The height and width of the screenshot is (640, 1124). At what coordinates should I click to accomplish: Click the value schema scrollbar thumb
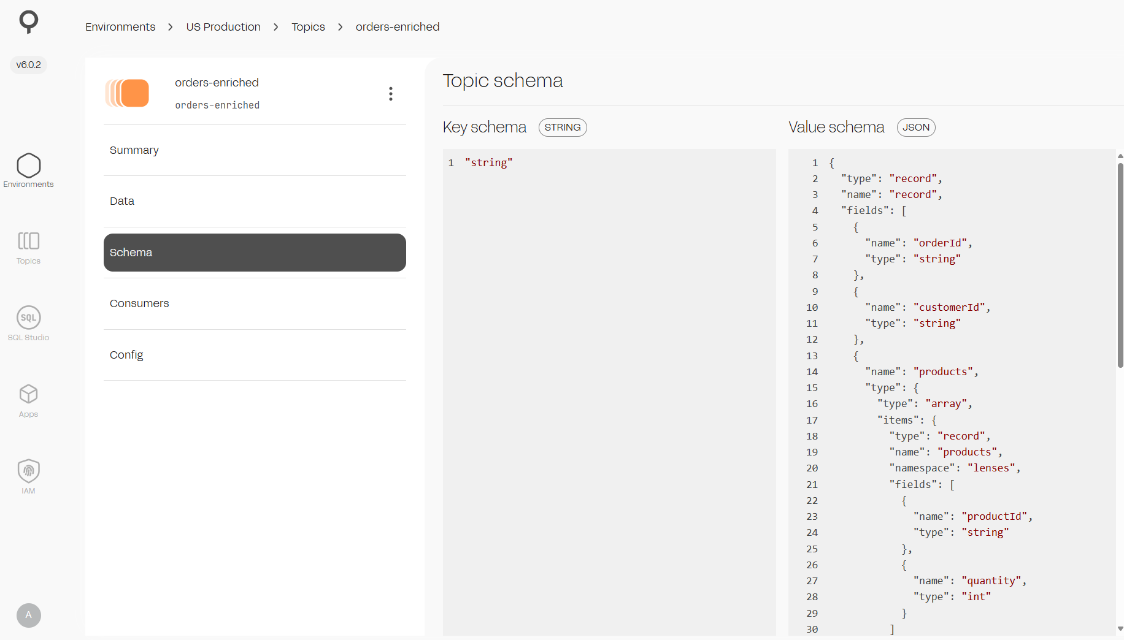click(1120, 265)
